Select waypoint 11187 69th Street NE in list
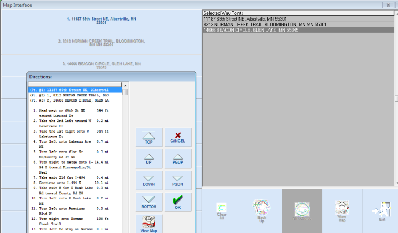Image resolution: width=398 pixels, height=233 pixels. click(x=245, y=19)
